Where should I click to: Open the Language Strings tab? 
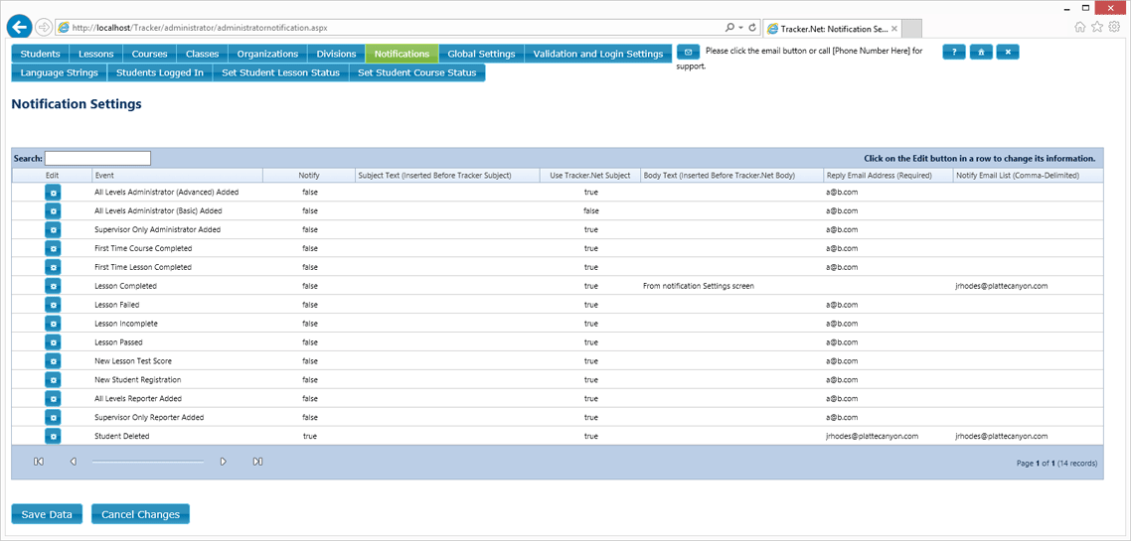[x=60, y=72]
